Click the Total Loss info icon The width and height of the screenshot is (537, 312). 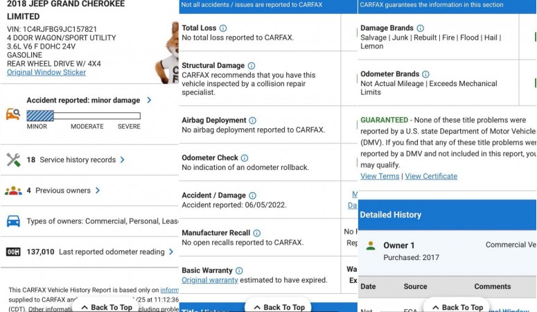(223, 28)
